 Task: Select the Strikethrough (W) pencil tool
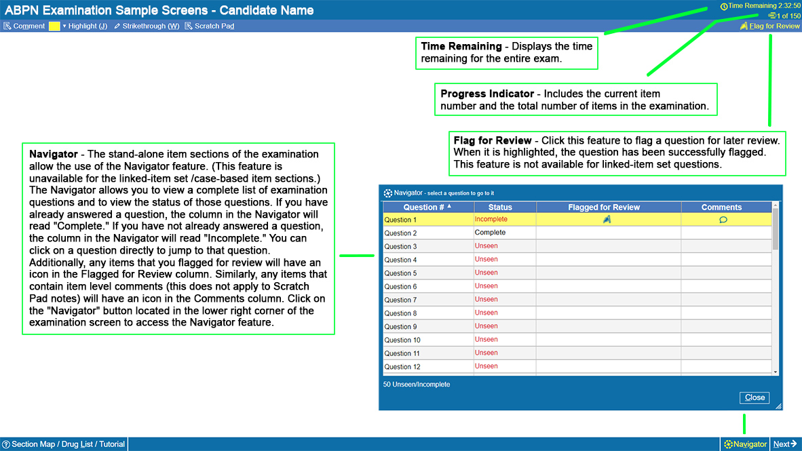[x=146, y=26]
